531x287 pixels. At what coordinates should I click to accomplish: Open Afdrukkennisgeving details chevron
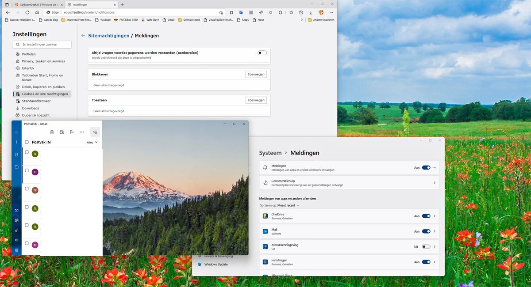coord(435,247)
